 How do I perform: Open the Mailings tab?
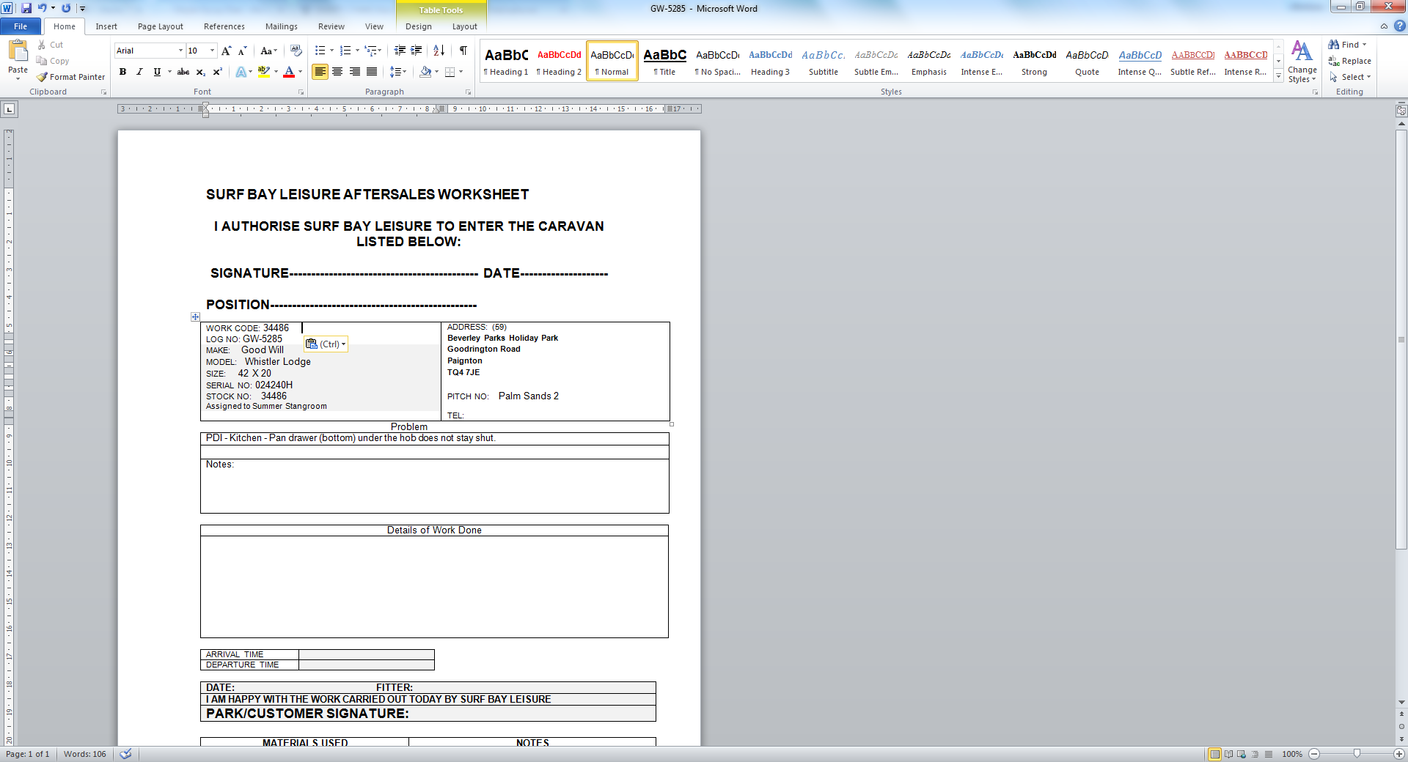click(x=282, y=26)
